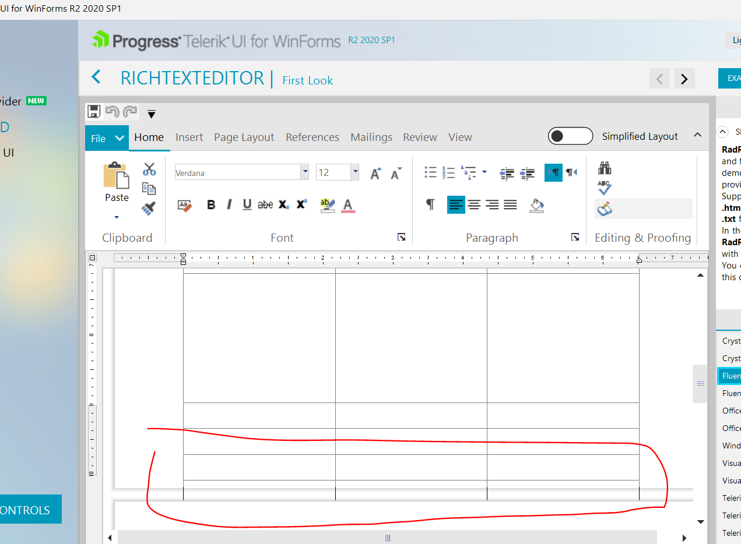
Task: Select right-to-left text direction
Action: [x=571, y=172]
